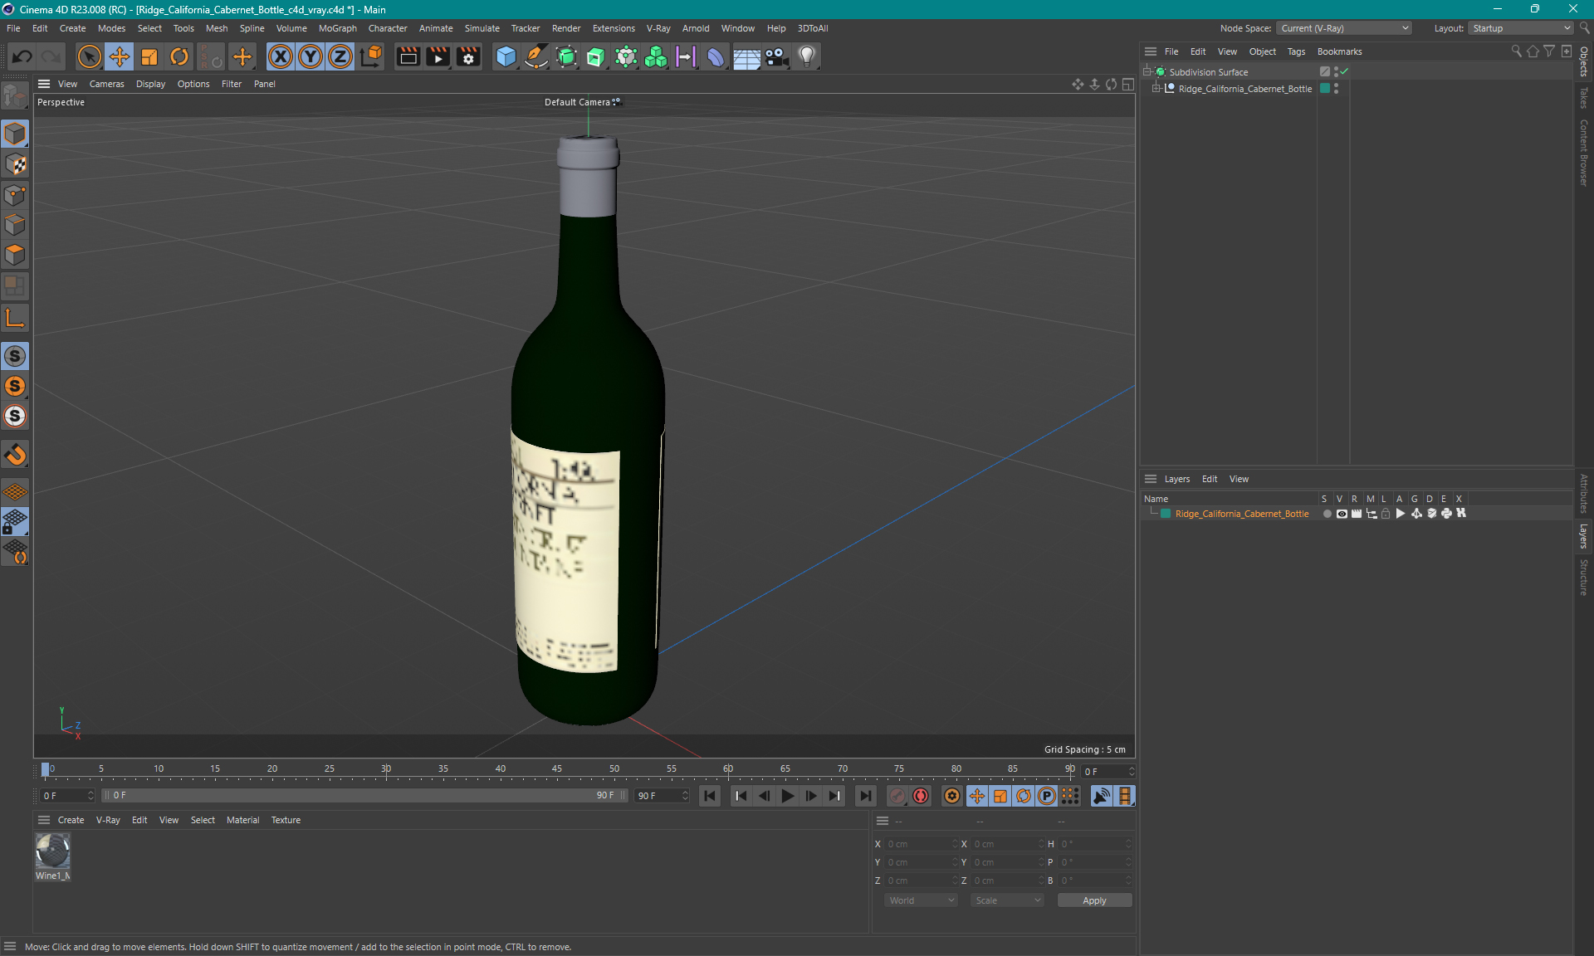Expand Subdivision Surface tree item
The width and height of the screenshot is (1594, 956).
point(1147,72)
